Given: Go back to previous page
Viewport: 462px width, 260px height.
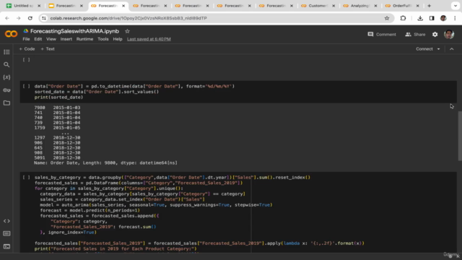Looking at the screenshot, I should pyautogui.click(x=7, y=18).
